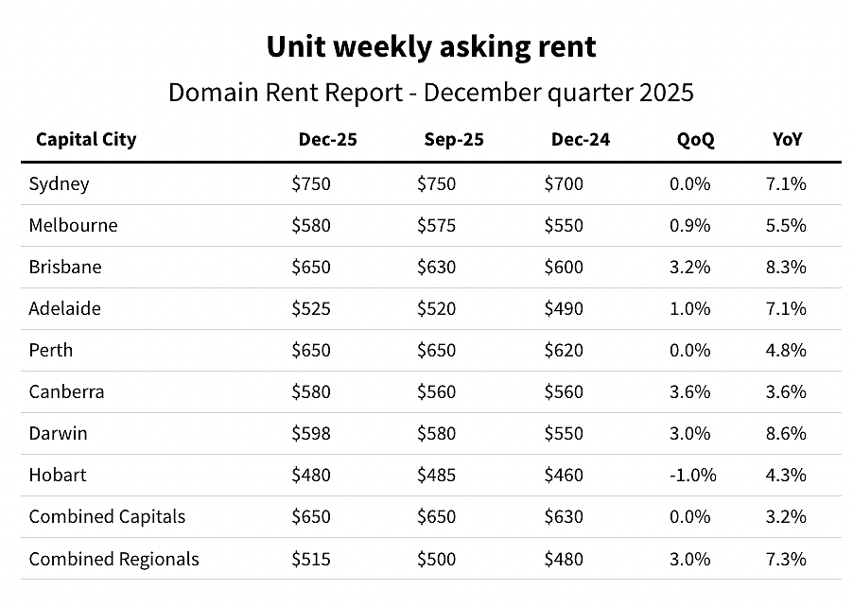The height and width of the screenshot is (607, 853).
Task: Select the Combined Capitals row label
Action: coord(107,517)
